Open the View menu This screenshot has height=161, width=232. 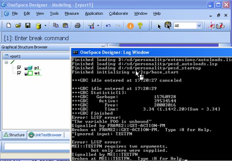(40, 13)
